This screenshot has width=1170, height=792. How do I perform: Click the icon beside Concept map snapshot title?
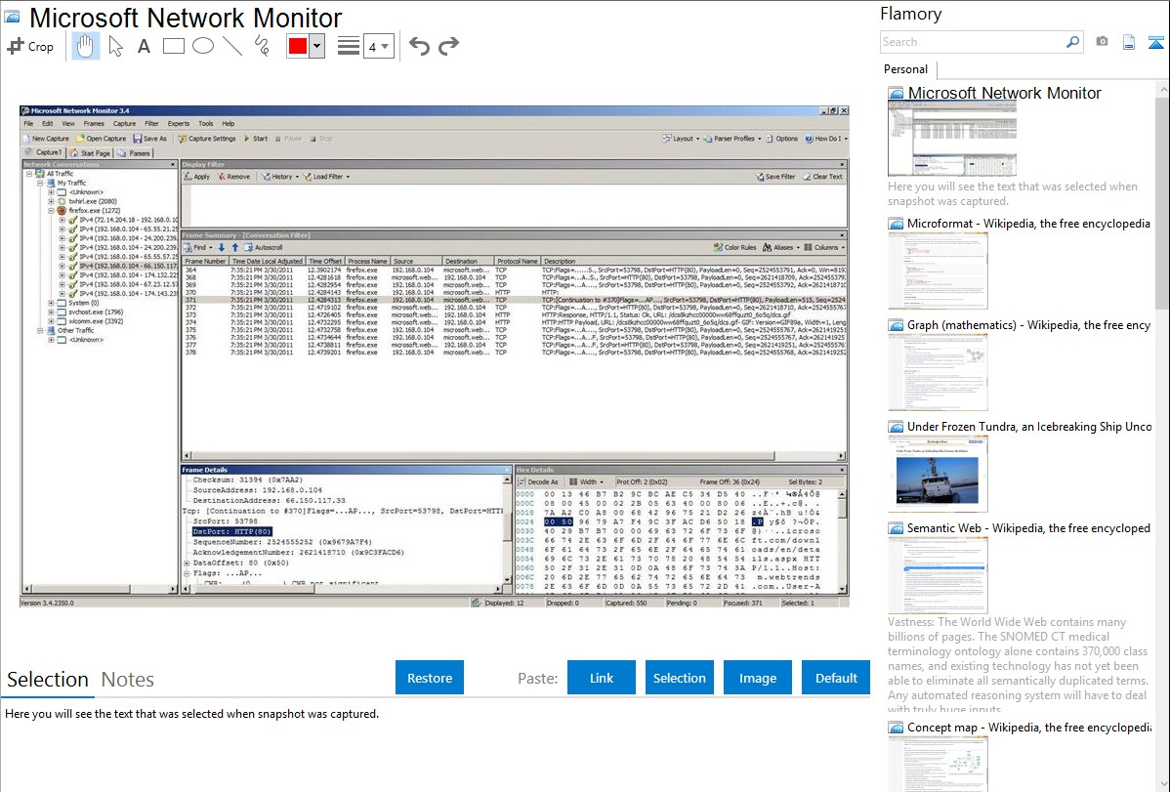click(896, 728)
